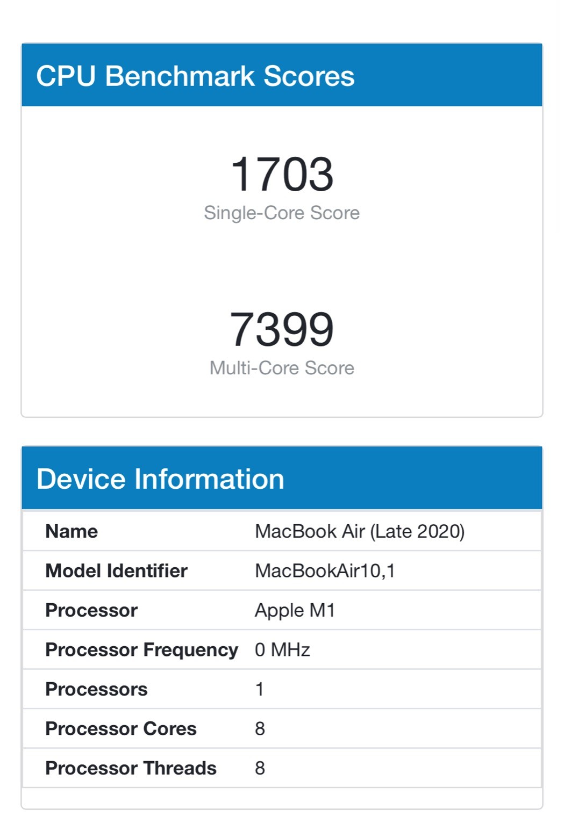The image size is (564, 839).
Task: Click the Single-Core Score label
Action: 282,213
